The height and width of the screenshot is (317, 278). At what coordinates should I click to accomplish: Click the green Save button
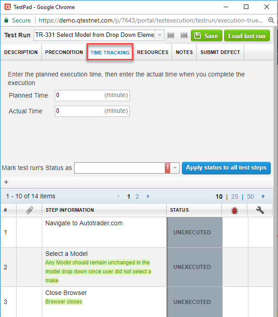pyautogui.click(x=206, y=36)
